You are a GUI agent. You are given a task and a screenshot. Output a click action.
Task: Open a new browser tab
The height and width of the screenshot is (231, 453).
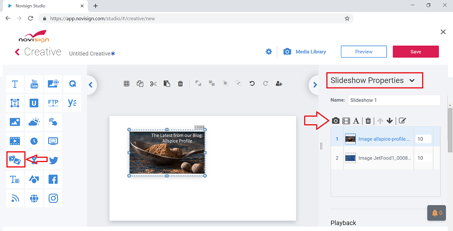(x=96, y=6)
